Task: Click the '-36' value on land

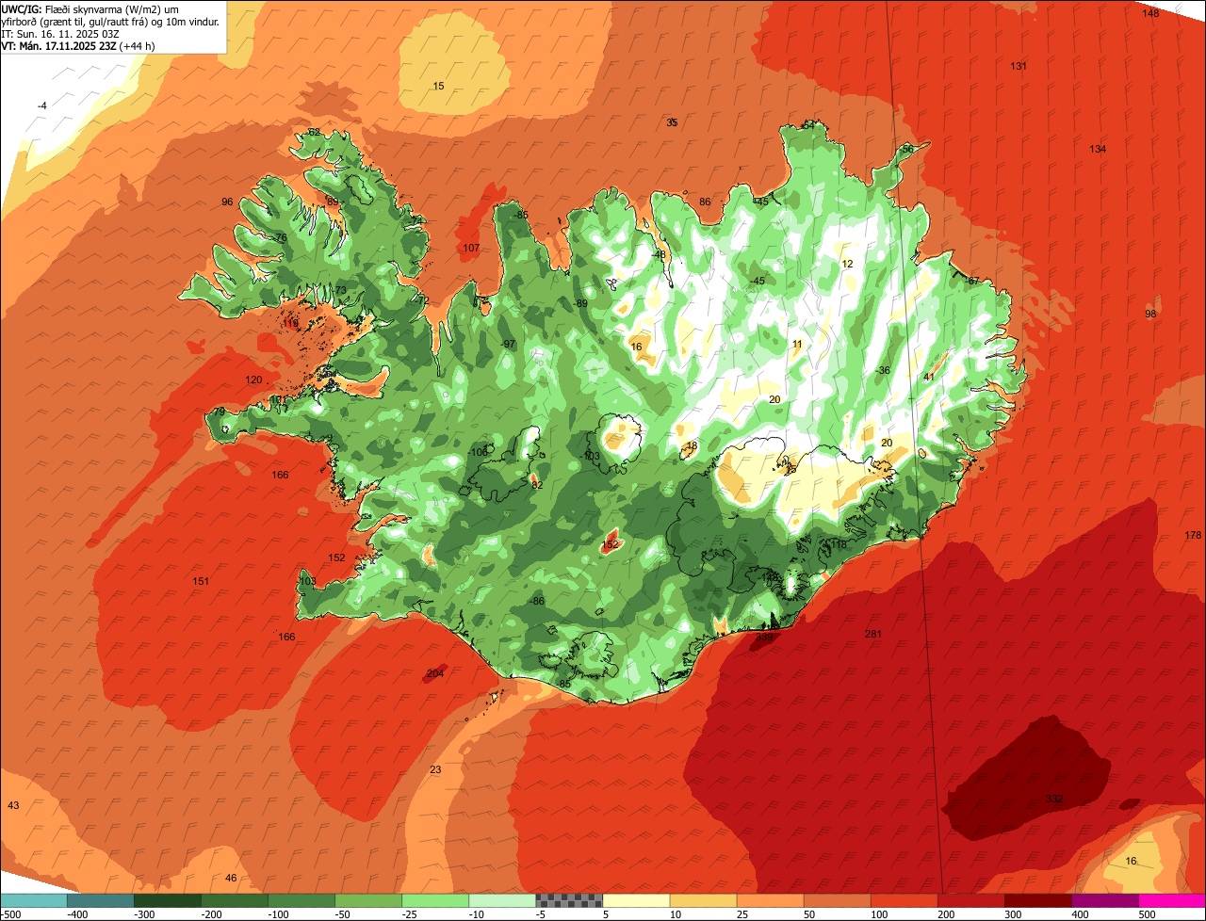Action: pos(882,370)
